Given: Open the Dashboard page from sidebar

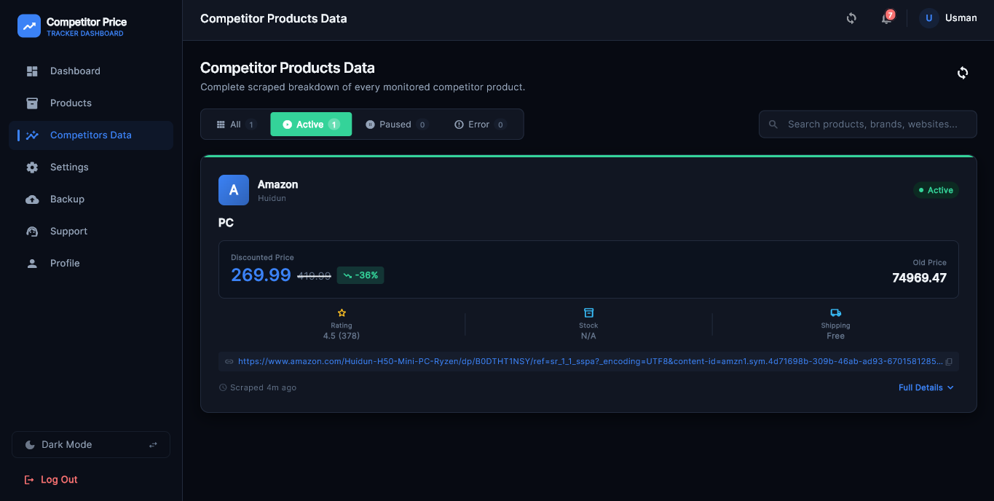Looking at the screenshot, I should pos(91,71).
